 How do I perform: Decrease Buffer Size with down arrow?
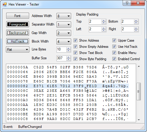[x=69, y=59]
